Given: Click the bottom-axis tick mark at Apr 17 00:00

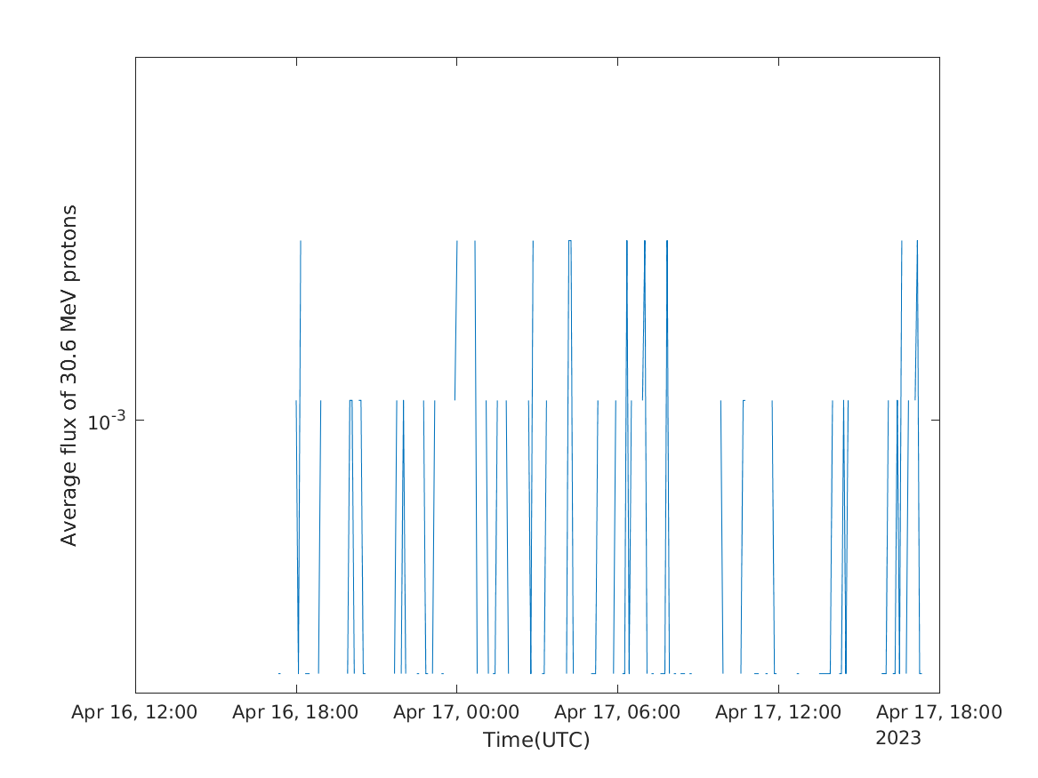Looking at the screenshot, I should point(456,689).
